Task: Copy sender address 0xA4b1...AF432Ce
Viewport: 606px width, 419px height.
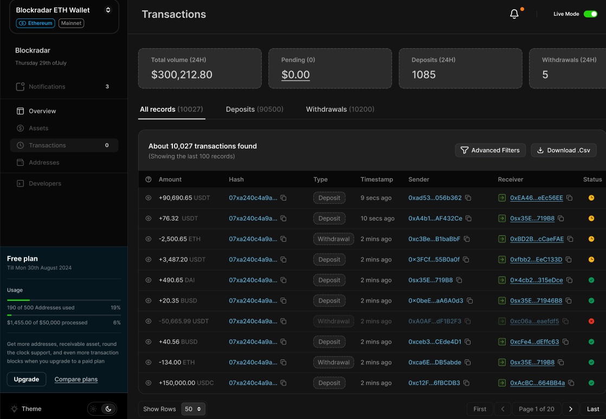Action: click(468, 218)
